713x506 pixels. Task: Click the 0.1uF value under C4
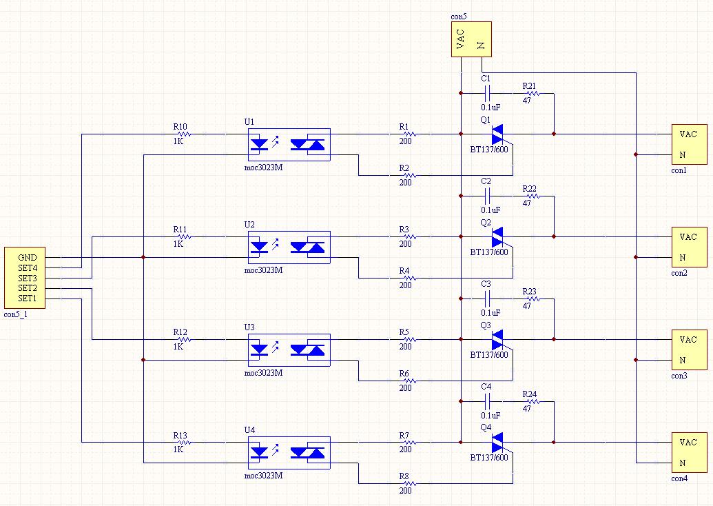click(x=490, y=416)
